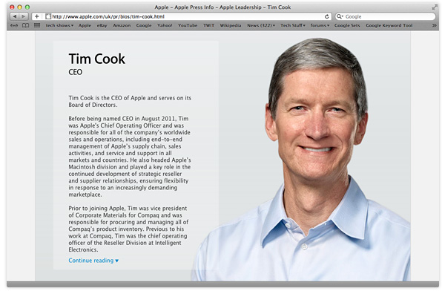Click the Tim Cook heading text
The image size is (442, 294).
(x=96, y=59)
